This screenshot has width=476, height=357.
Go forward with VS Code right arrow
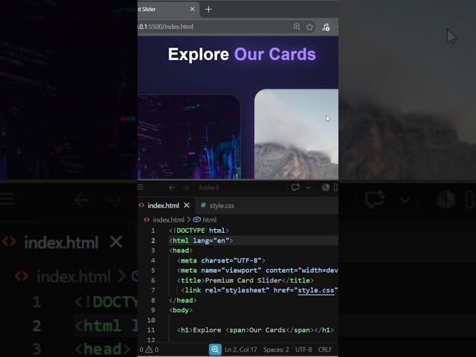click(x=185, y=187)
